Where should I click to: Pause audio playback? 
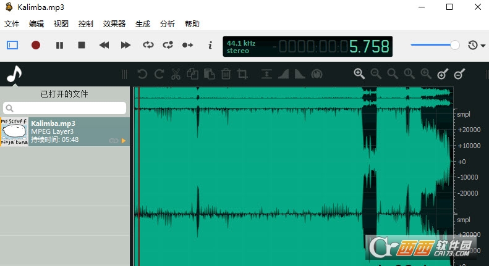(59, 46)
